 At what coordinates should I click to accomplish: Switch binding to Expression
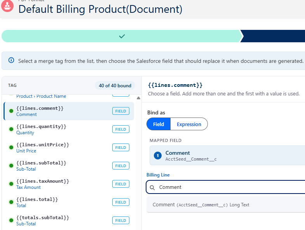189,124
